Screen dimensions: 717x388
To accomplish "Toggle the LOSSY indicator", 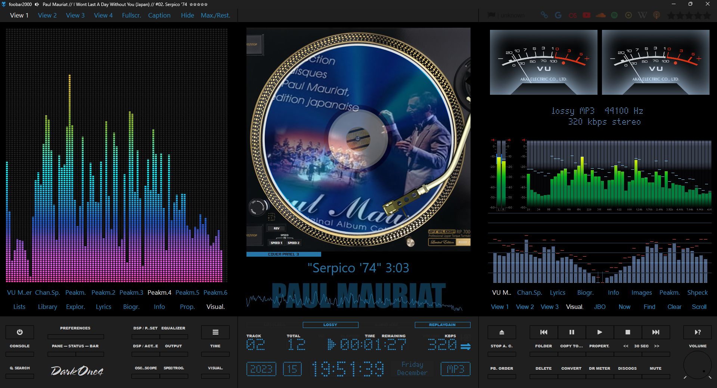I will pos(330,325).
